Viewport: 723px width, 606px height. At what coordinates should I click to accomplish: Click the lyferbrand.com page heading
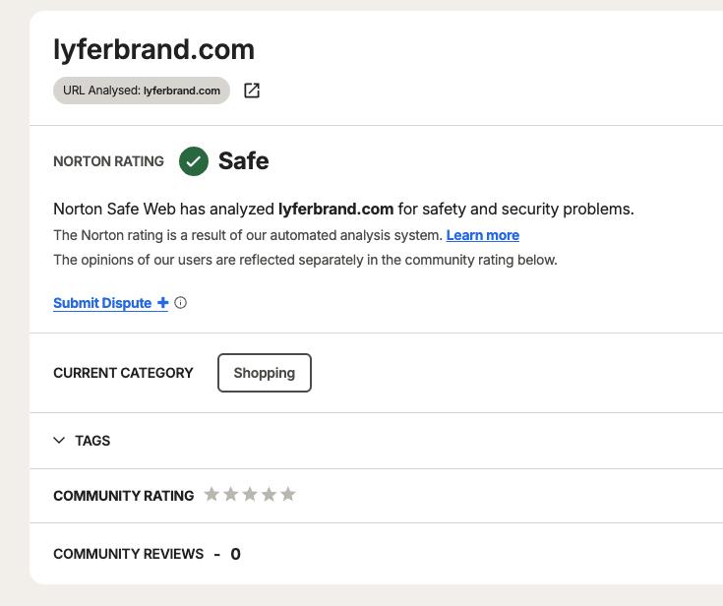point(154,50)
